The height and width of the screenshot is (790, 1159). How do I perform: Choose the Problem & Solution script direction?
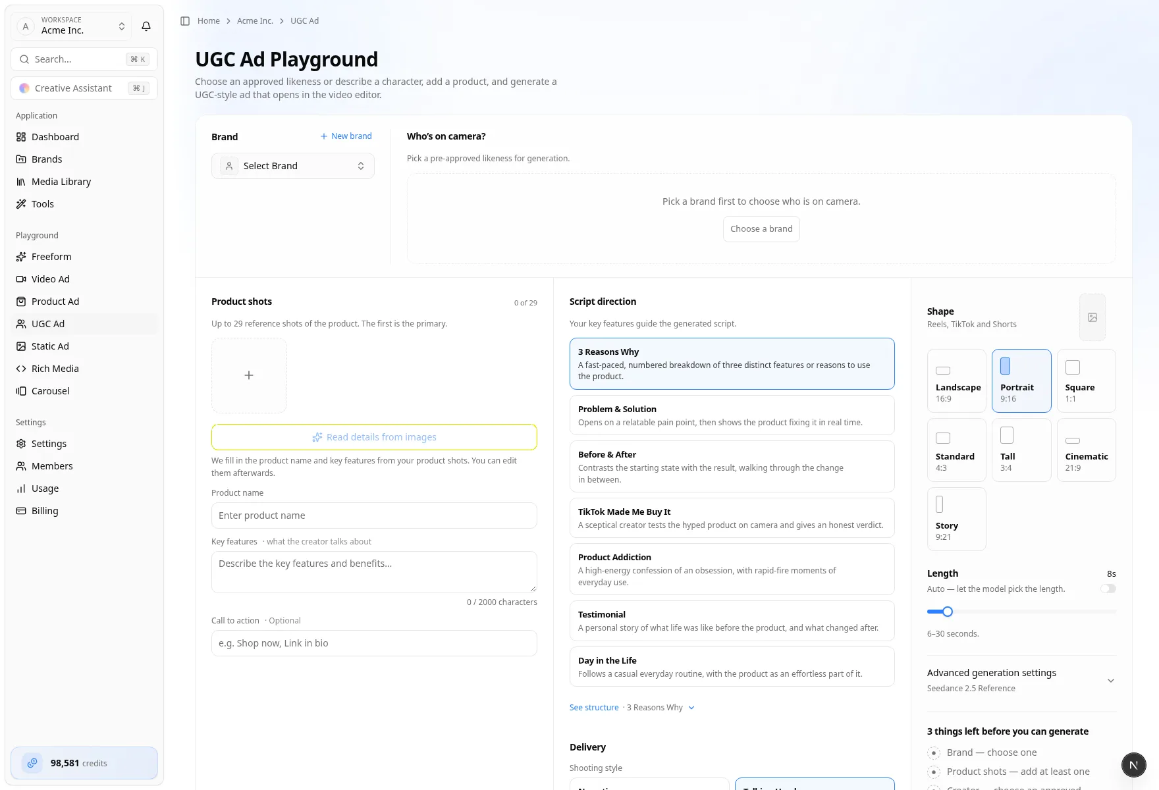(732, 415)
